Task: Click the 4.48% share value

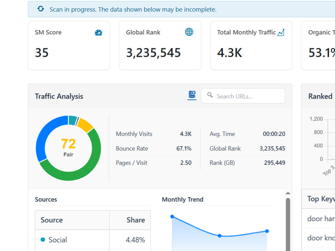Action: [x=135, y=240]
